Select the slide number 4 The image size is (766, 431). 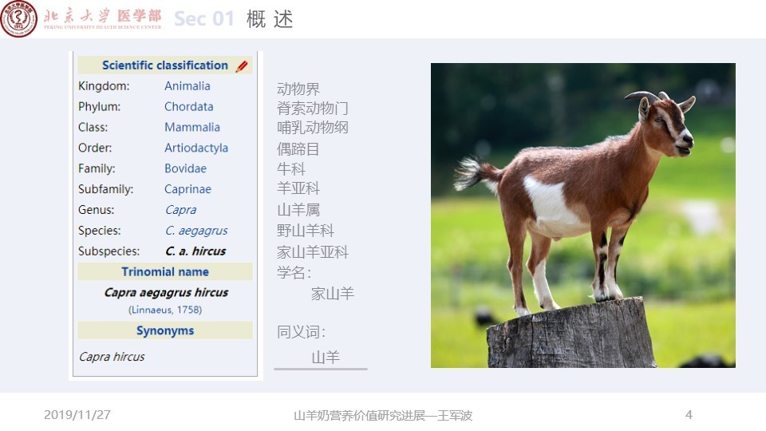pyautogui.click(x=689, y=415)
